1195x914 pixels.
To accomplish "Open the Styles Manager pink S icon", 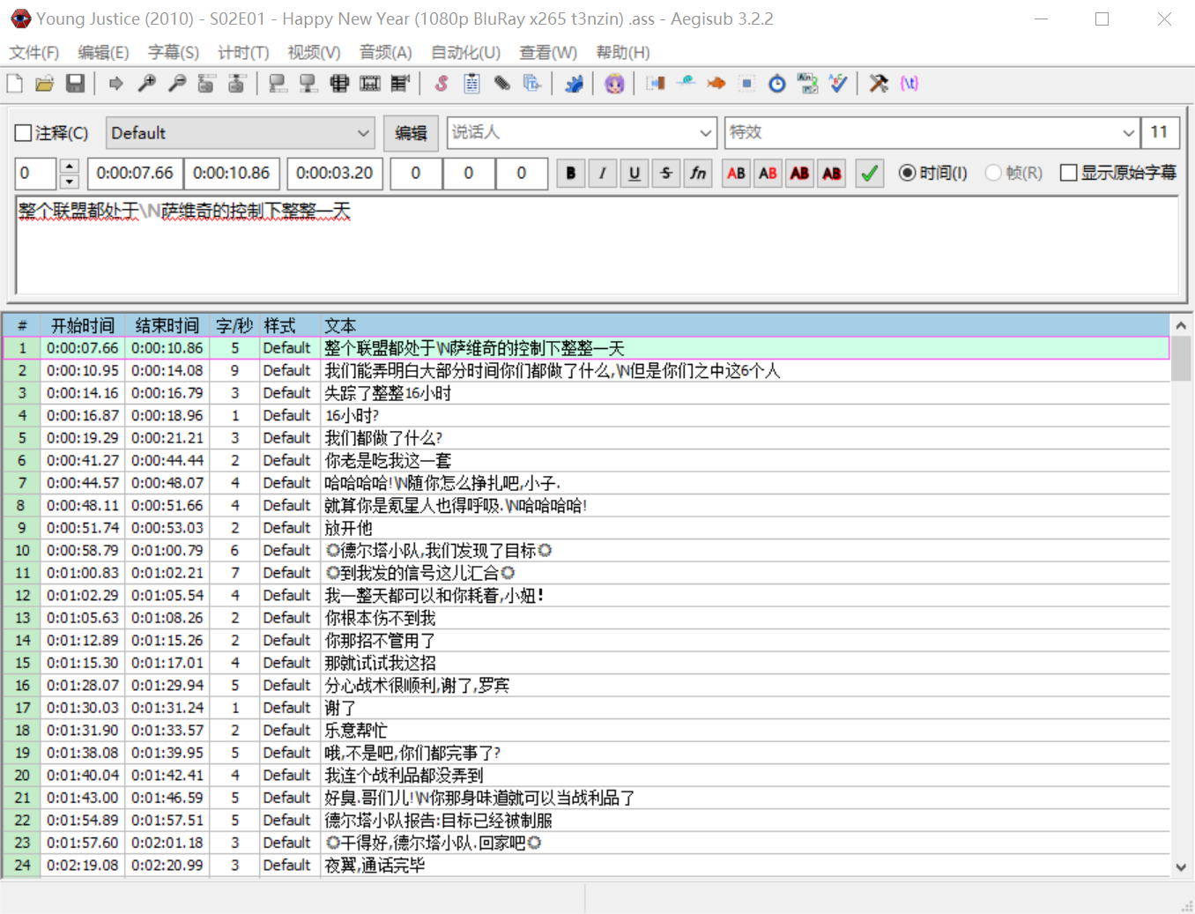I will click(442, 84).
